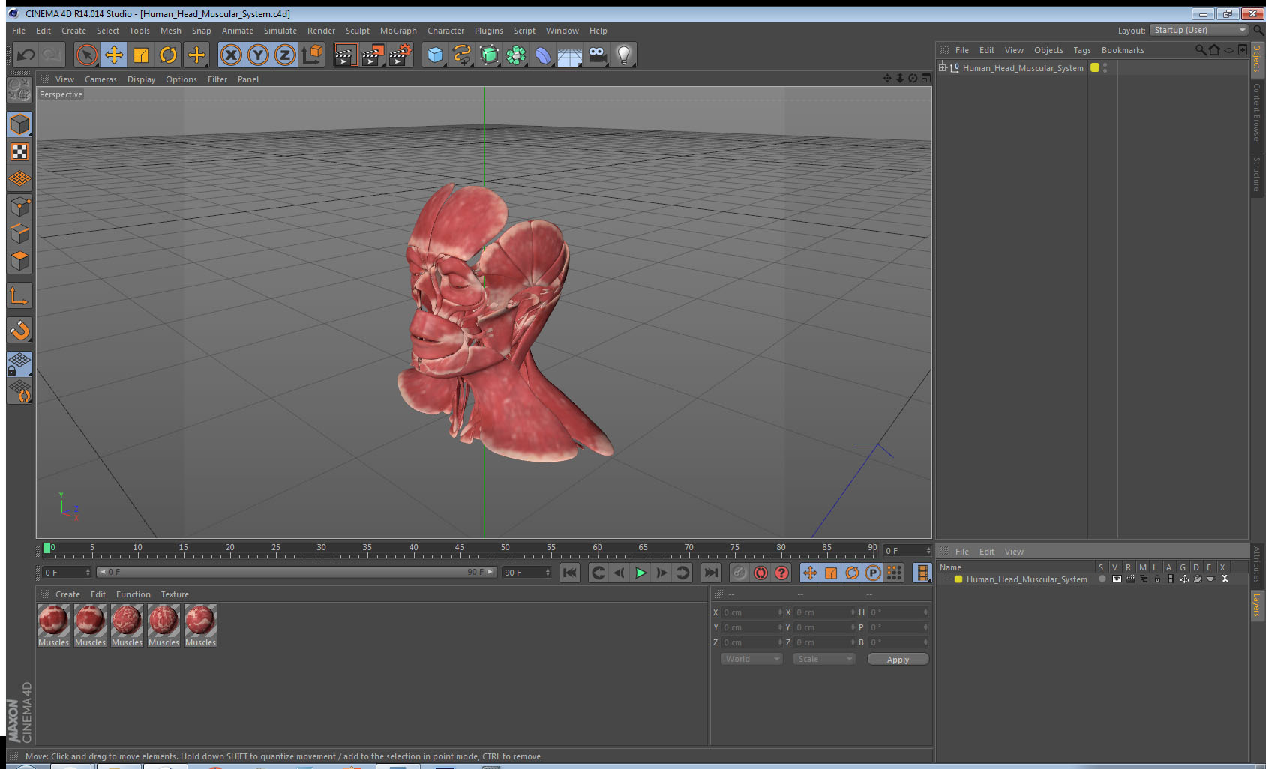Viewport: 1266px width, 769px height.
Task: Open Edit Render Settings
Action: click(400, 55)
